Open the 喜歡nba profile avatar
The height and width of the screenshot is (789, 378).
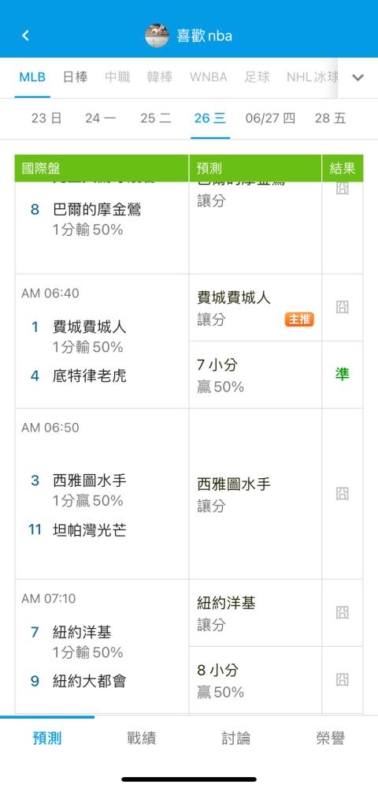[x=157, y=36]
